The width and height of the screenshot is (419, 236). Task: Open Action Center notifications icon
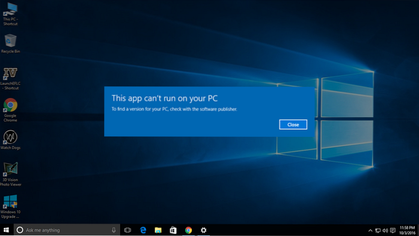click(393, 231)
